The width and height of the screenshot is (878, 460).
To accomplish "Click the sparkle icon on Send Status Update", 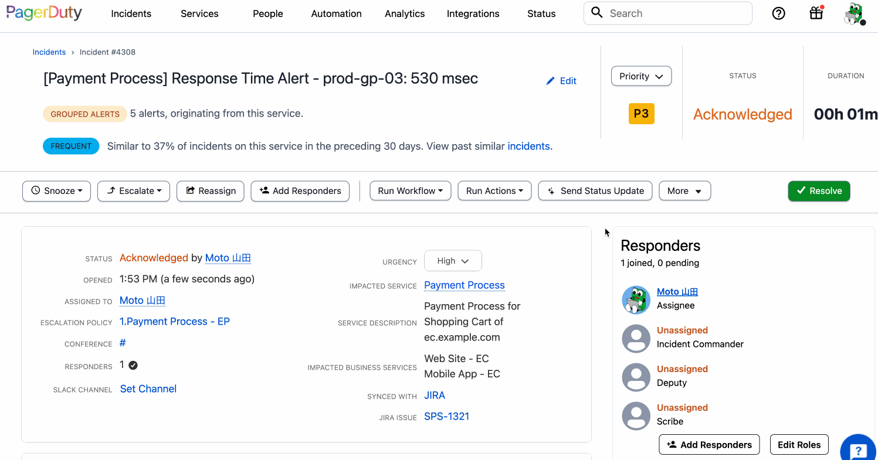I will click(551, 190).
